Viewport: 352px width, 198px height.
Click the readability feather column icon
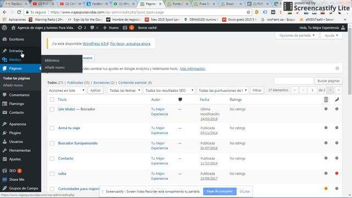click(x=337, y=100)
